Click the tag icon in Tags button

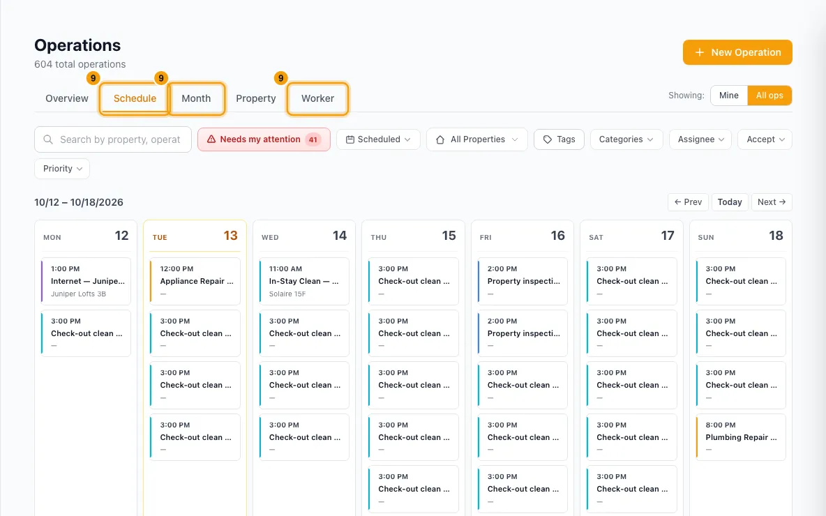click(x=548, y=139)
